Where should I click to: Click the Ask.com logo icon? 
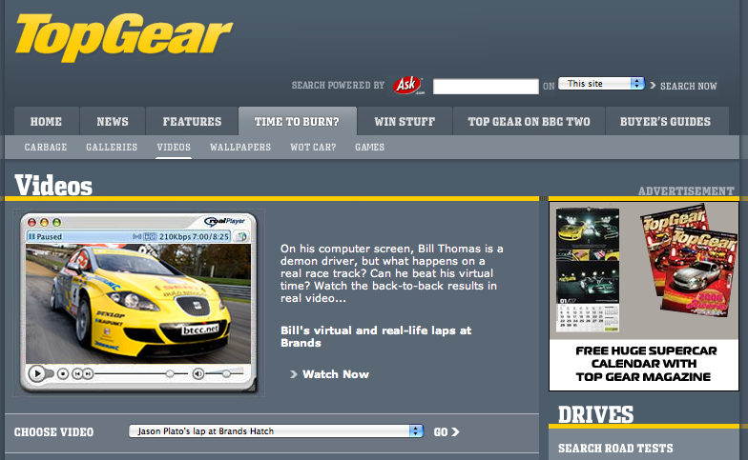click(x=407, y=85)
